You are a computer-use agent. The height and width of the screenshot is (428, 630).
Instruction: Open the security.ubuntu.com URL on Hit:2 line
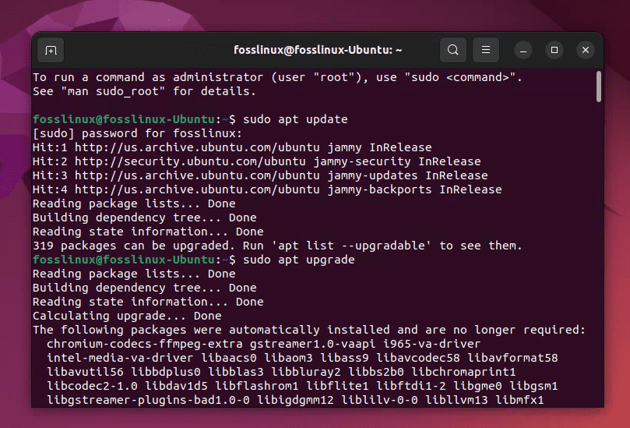[180, 161]
